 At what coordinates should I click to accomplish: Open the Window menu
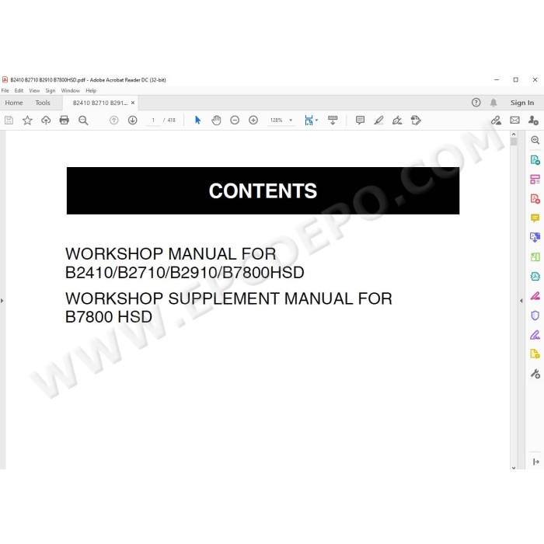pos(71,91)
